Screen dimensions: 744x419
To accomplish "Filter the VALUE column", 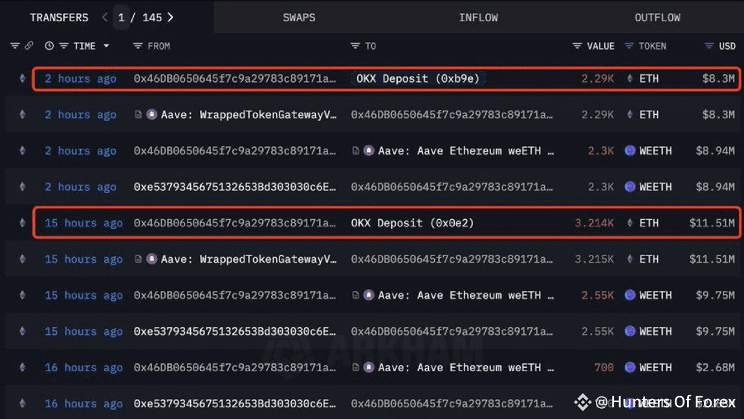I will [577, 46].
